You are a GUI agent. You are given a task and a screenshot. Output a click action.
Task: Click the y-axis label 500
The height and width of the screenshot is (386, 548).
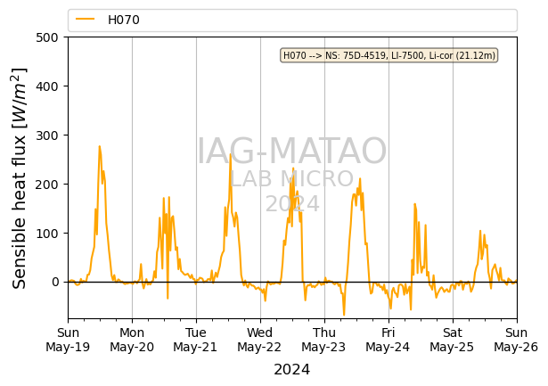point(47,37)
